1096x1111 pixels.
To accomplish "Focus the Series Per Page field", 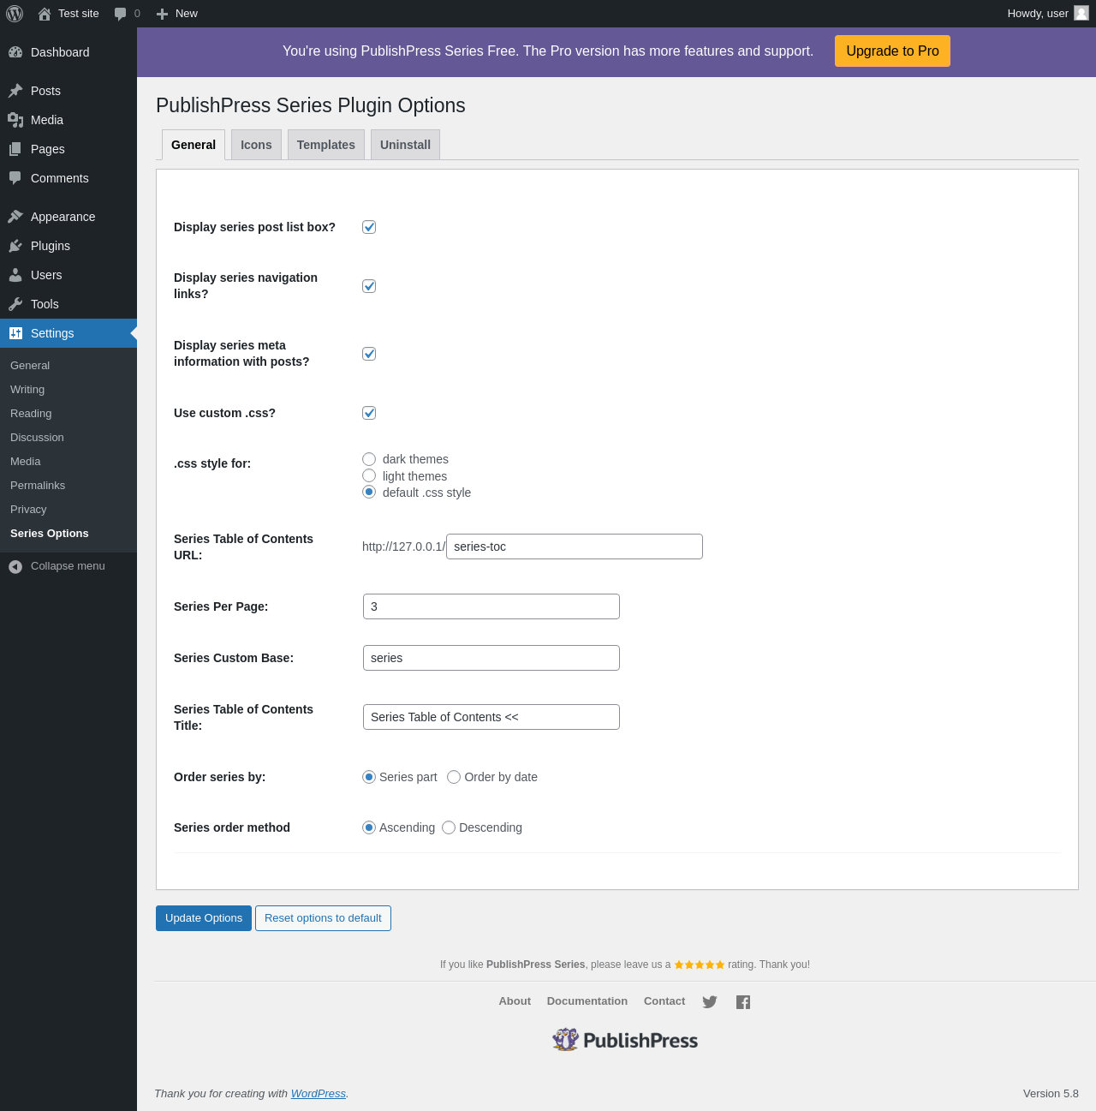I will [x=491, y=606].
